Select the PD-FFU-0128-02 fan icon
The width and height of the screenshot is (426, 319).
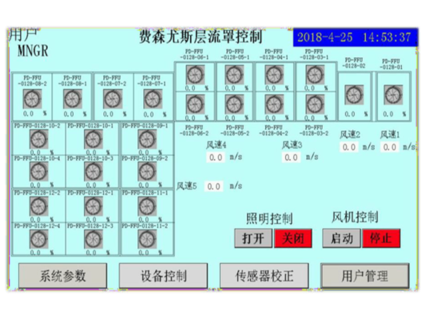click(354, 95)
